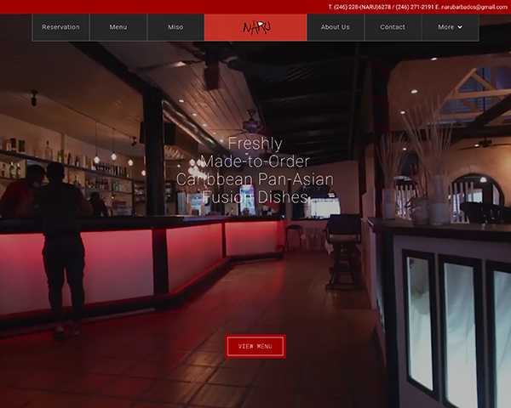Go to the Miso page
Image resolution: width=511 pixels, height=408 pixels.
175,27
